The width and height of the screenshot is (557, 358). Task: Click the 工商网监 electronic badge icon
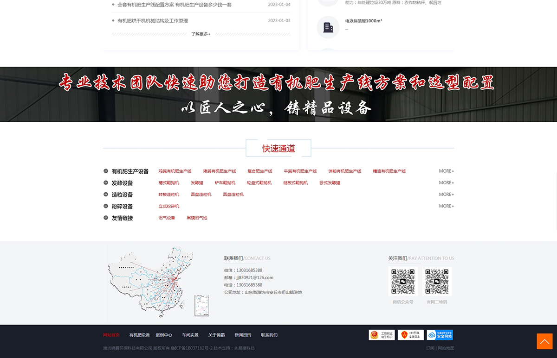click(x=382, y=335)
